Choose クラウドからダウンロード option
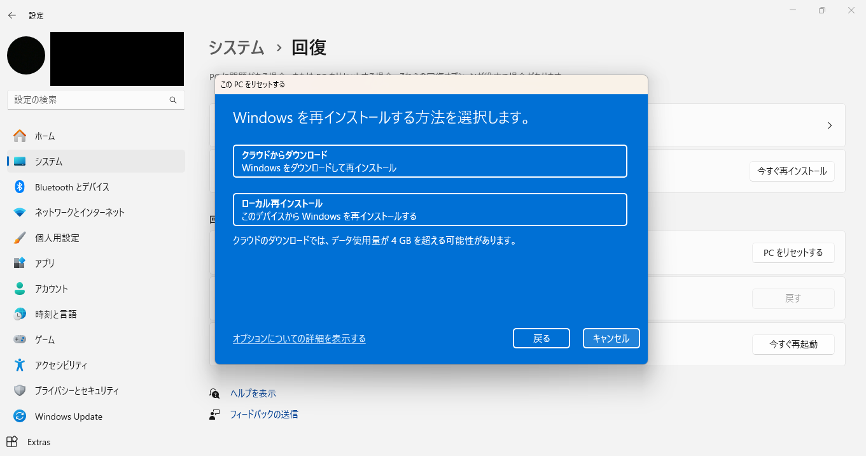Image resolution: width=866 pixels, height=456 pixels. [430, 161]
